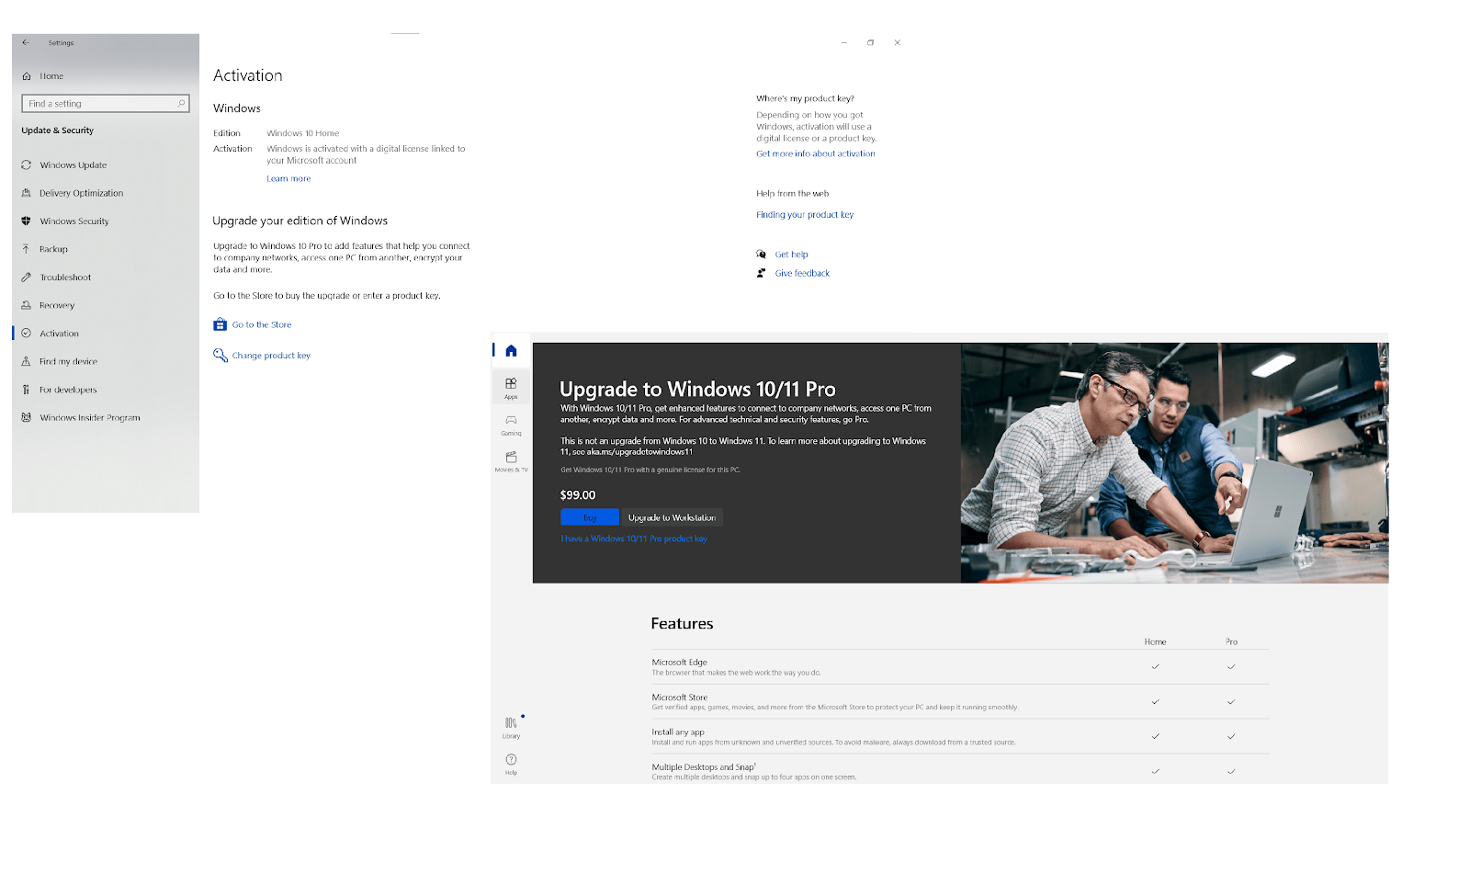
Task: Click the laptop promotional photo in Store
Action: click(x=1175, y=463)
